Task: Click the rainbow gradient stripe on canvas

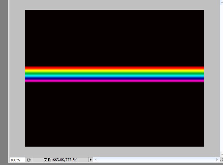Action: [114, 74]
